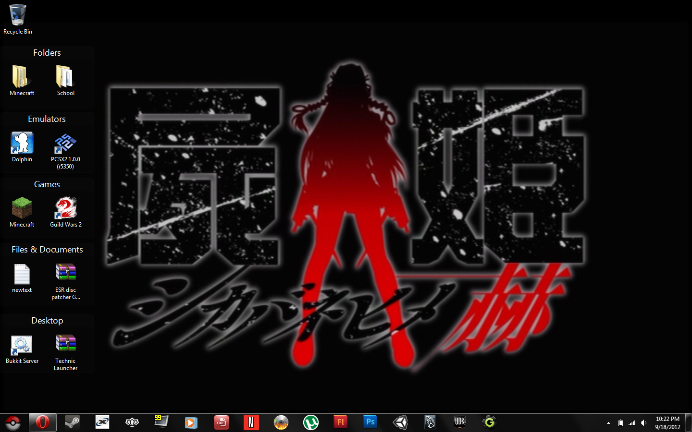Launch Opera browser from taskbar

click(x=42, y=422)
